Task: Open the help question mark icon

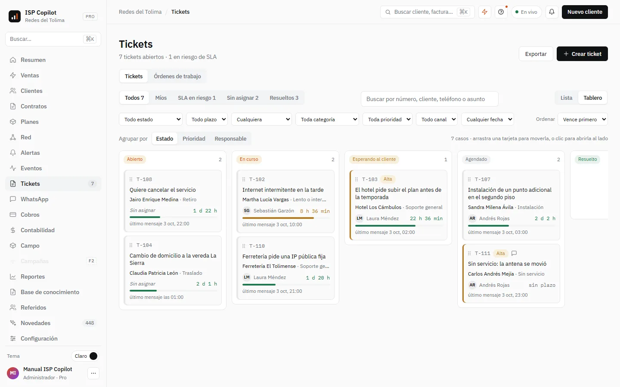Action: click(x=501, y=12)
